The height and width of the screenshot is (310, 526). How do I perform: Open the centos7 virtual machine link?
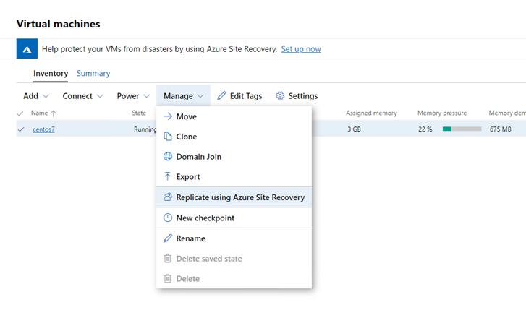pyautogui.click(x=43, y=129)
